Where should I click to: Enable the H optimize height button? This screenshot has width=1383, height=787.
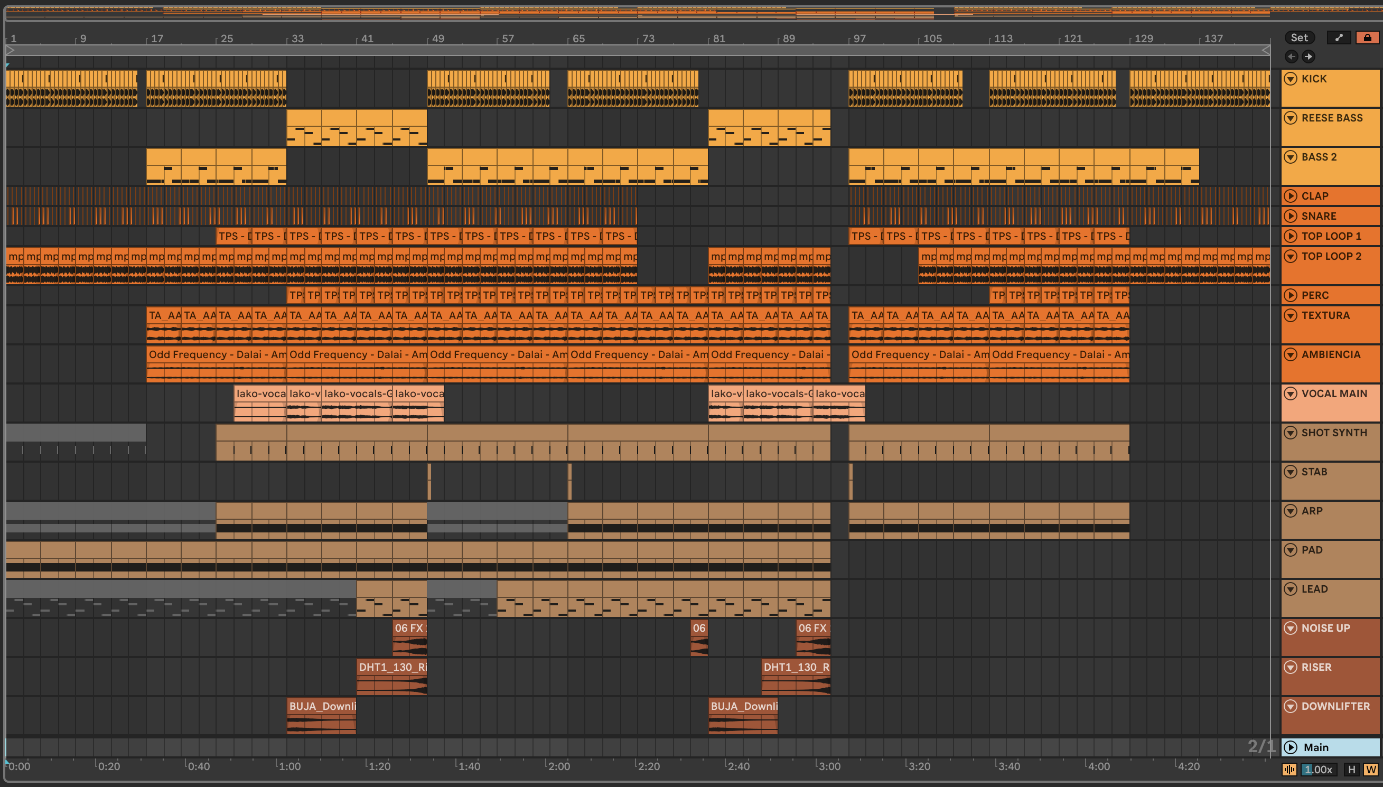[1352, 769]
